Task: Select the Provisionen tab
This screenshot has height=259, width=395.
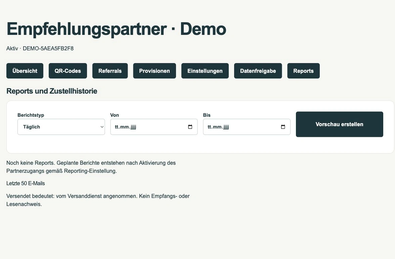Action: tap(155, 71)
